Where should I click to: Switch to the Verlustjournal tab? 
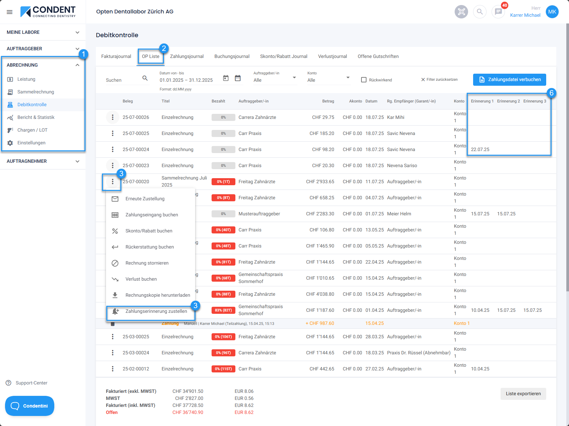point(333,56)
